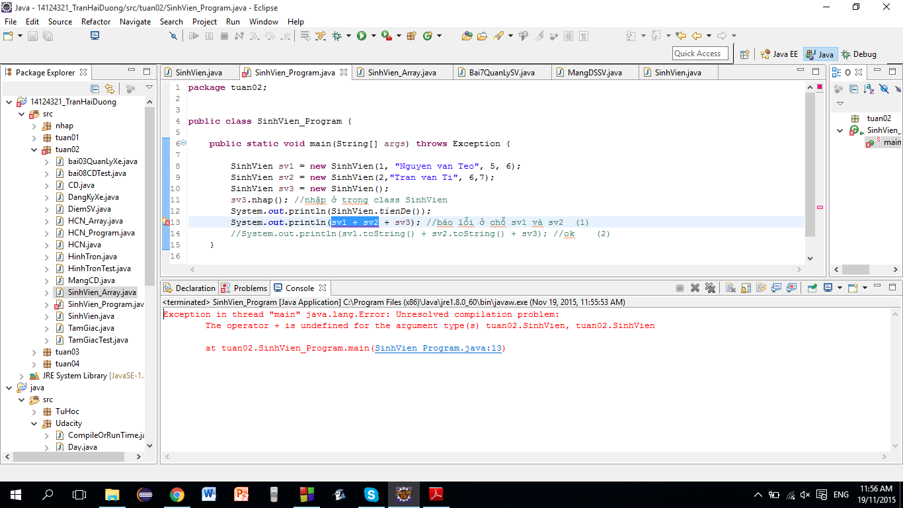Image resolution: width=903 pixels, height=508 pixels.
Task: Click the New Java Class icon
Action: tap(427, 36)
